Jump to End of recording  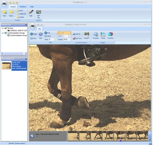47,33
